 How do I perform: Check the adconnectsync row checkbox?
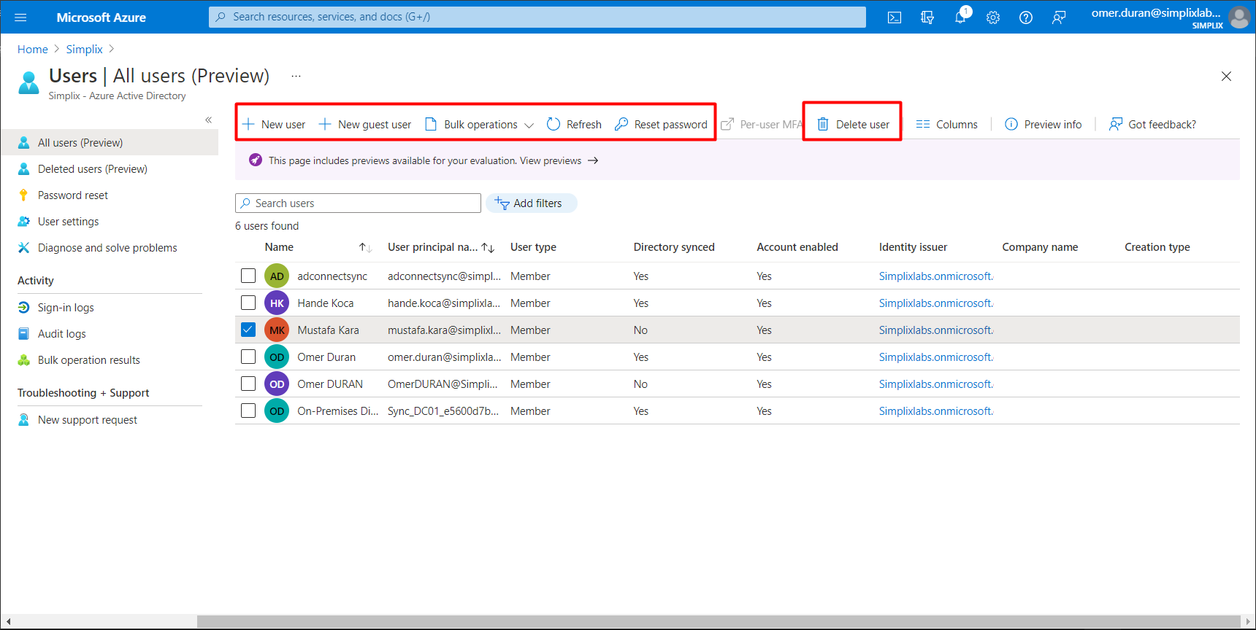pos(248,276)
